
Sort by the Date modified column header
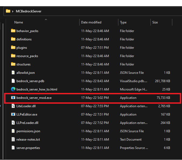coord(91,22)
